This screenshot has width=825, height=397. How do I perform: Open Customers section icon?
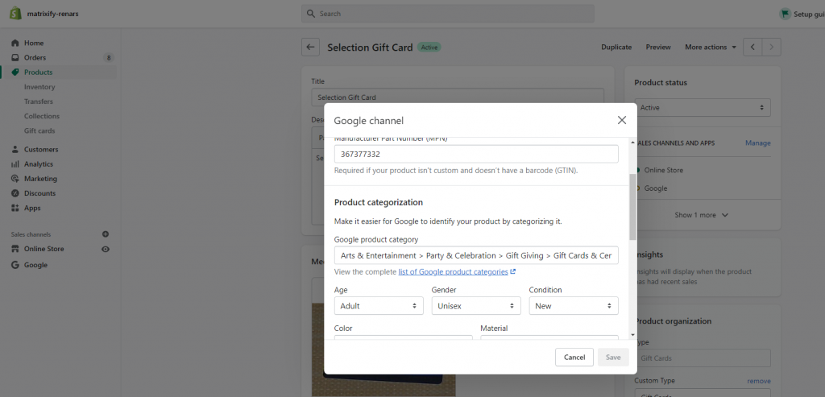[x=15, y=149]
